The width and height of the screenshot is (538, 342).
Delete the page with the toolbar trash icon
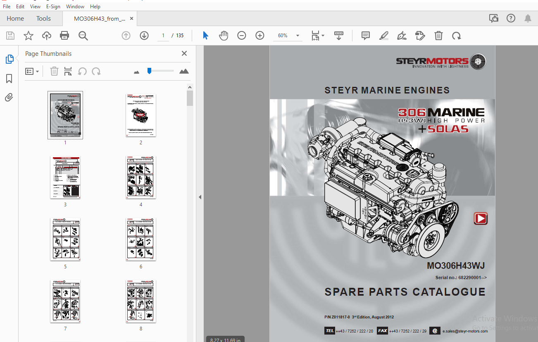click(438, 36)
